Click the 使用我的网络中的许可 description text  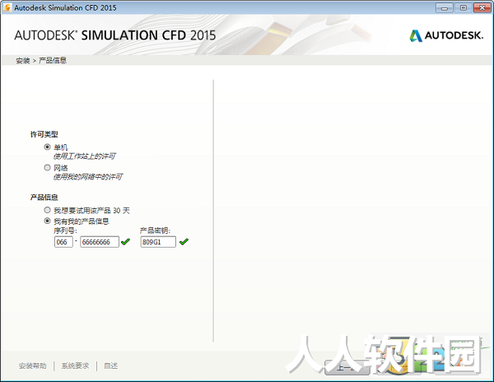88,177
